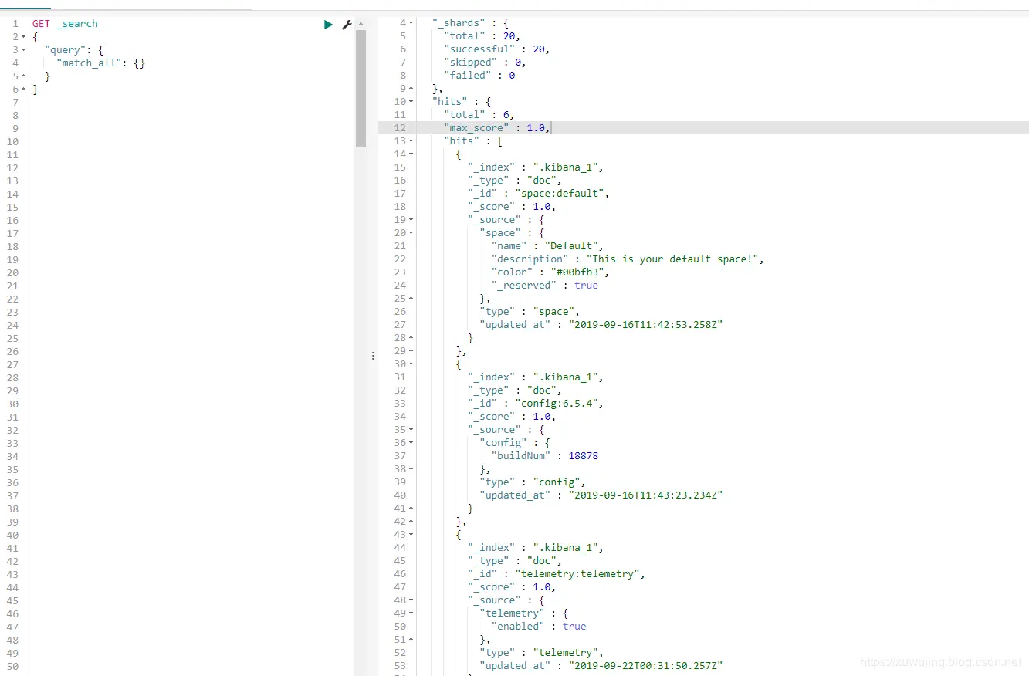Collapse the "config" nested object

411,443
